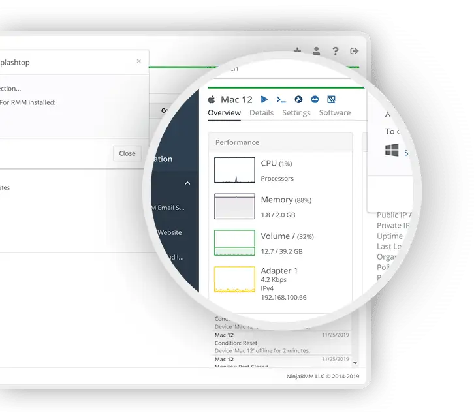Click the NinjaRMM LLC copyright footer

click(x=323, y=376)
